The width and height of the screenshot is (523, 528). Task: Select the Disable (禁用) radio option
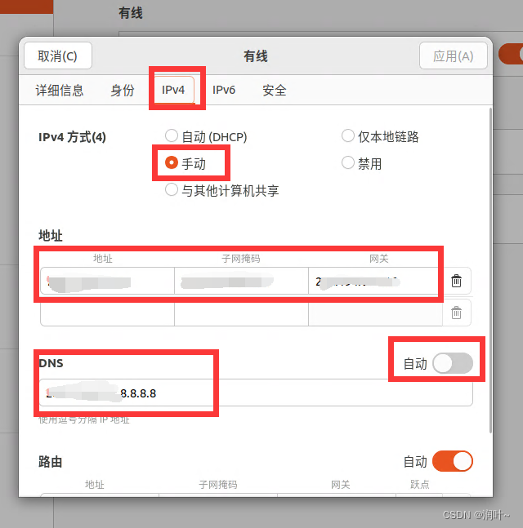pos(348,163)
